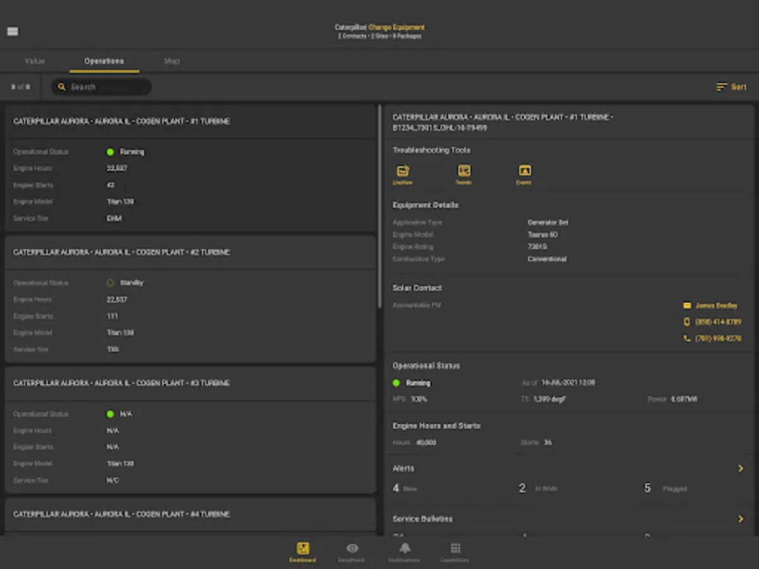Email James Bradley contact link
759x569 pixels.
click(x=716, y=305)
